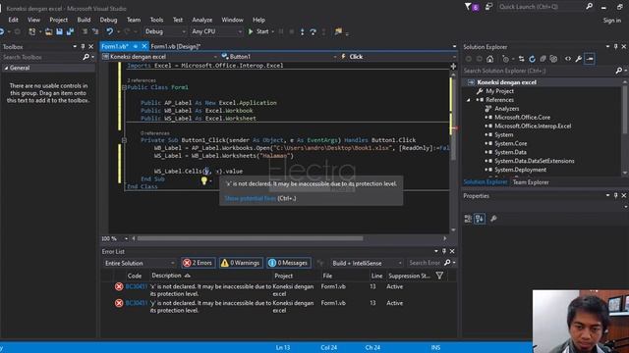629x353 pixels.
Task: Click View Code icon in Solution Explorer
Action: [x=568, y=59]
